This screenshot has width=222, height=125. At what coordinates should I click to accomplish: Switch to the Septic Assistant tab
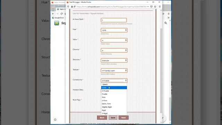[x=61, y=9]
